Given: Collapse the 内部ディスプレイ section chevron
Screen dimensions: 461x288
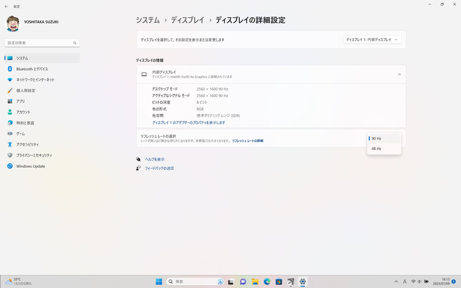Looking at the screenshot, I should (x=399, y=75).
